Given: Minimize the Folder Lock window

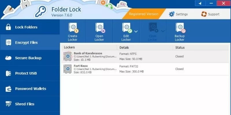Looking at the screenshot, I should tap(211, 3).
